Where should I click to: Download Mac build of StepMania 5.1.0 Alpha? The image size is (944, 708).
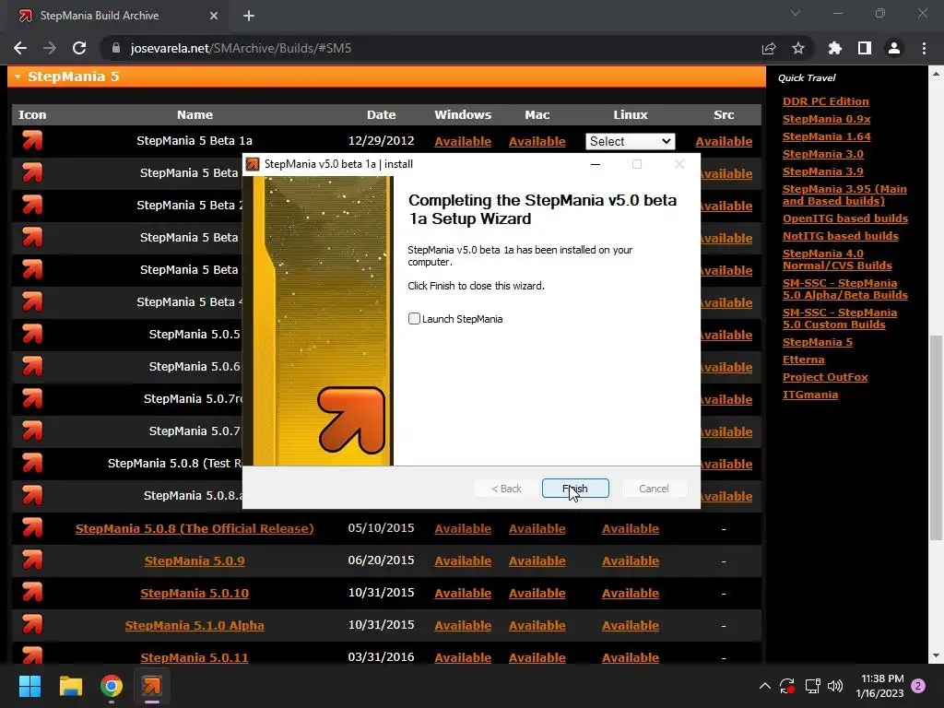click(537, 626)
